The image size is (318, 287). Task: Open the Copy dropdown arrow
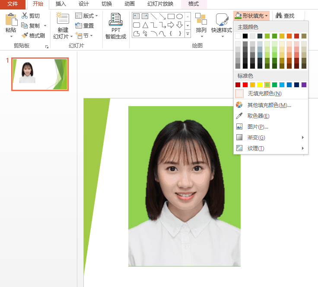(45, 26)
